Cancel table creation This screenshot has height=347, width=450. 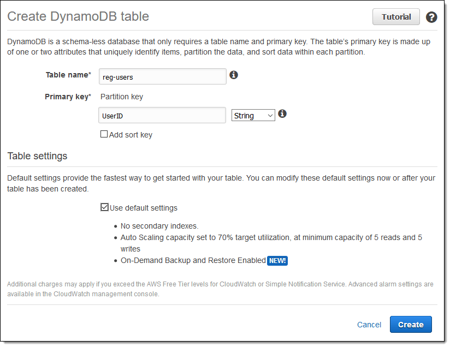pos(369,324)
